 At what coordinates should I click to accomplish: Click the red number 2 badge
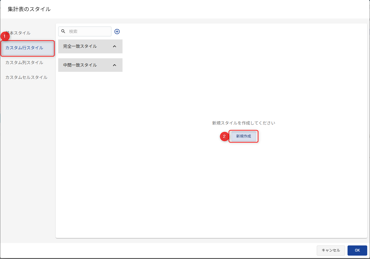point(224,136)
